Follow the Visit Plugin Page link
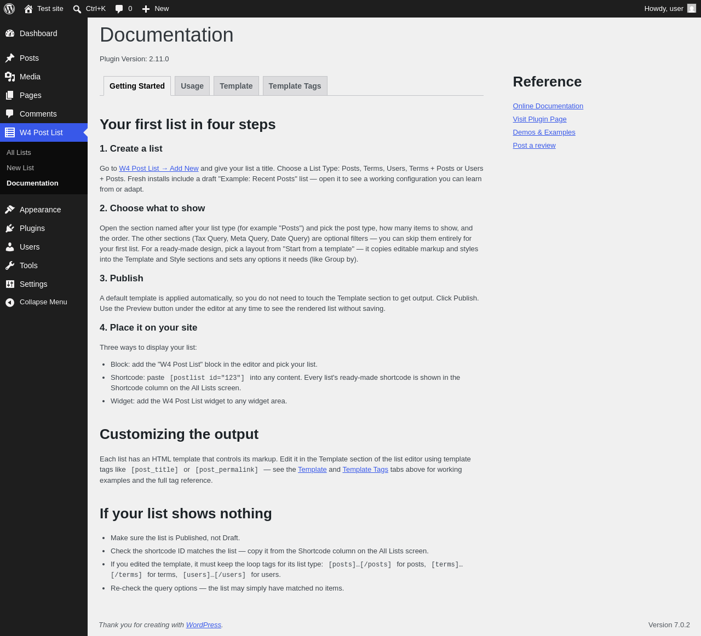Screen dimensions: 701x636 (540, 119)
